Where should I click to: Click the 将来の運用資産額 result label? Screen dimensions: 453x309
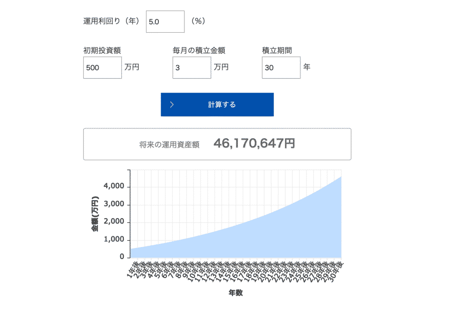[169, 144]
